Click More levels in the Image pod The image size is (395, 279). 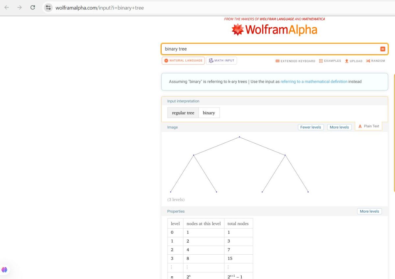pos(339,127)
